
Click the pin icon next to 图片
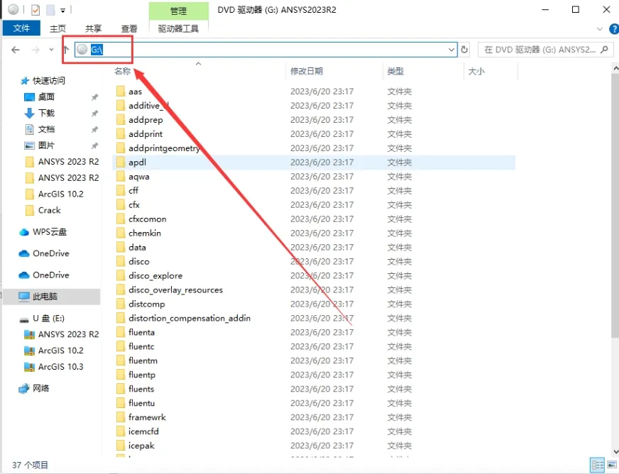point(94,145)
